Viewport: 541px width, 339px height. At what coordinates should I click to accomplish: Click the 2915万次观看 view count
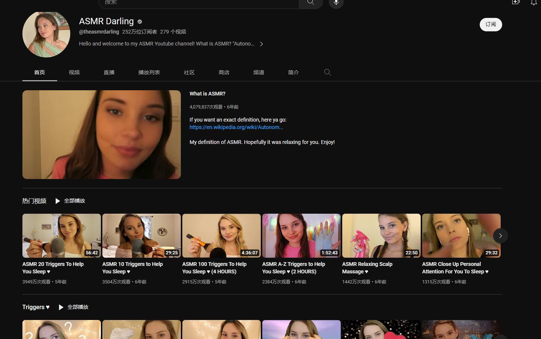pos(196,282)
